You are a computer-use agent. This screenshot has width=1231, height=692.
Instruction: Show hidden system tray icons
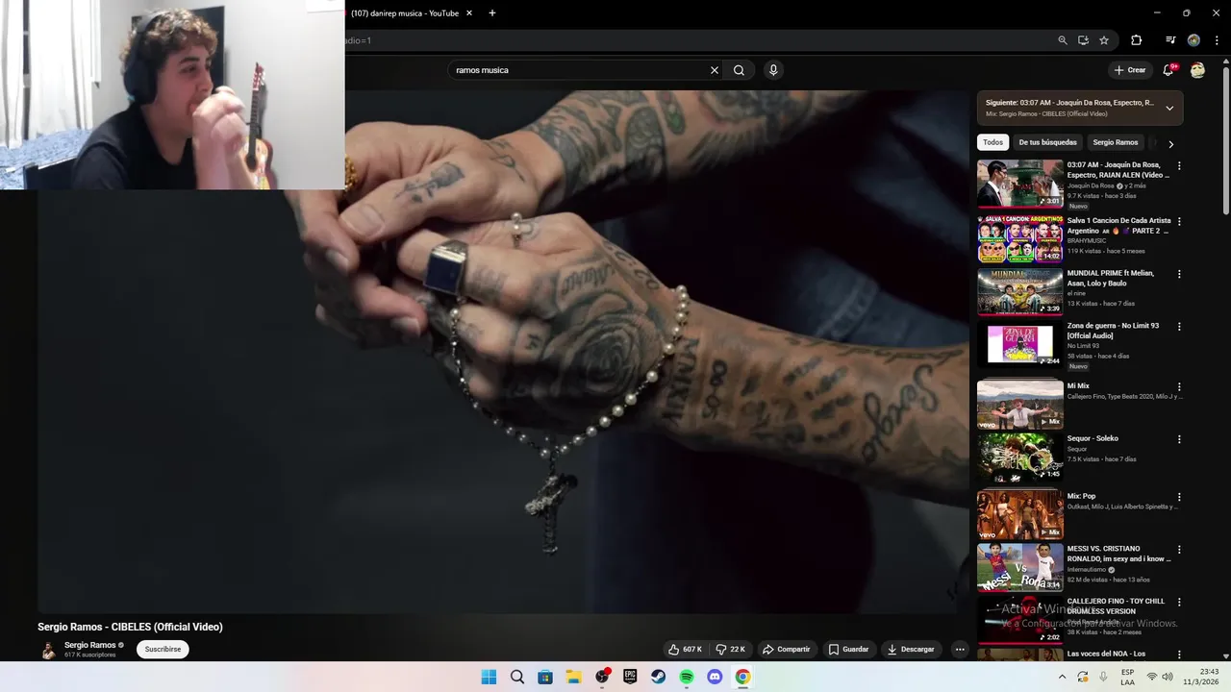coord(1062,677)
